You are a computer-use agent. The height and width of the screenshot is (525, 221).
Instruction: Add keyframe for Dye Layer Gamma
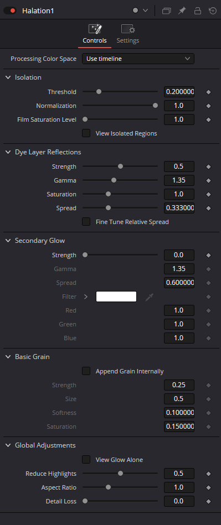click(x=209, y=180)
